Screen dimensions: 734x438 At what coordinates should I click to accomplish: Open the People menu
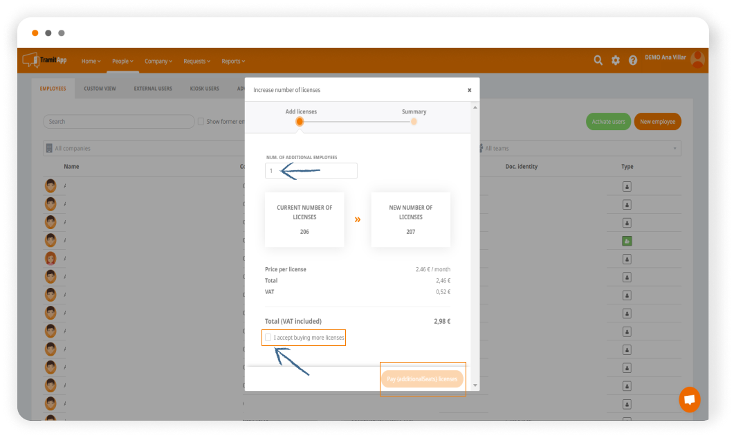click(122, 61)
